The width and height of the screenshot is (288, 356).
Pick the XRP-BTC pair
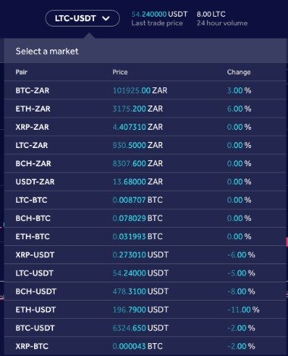145,346
